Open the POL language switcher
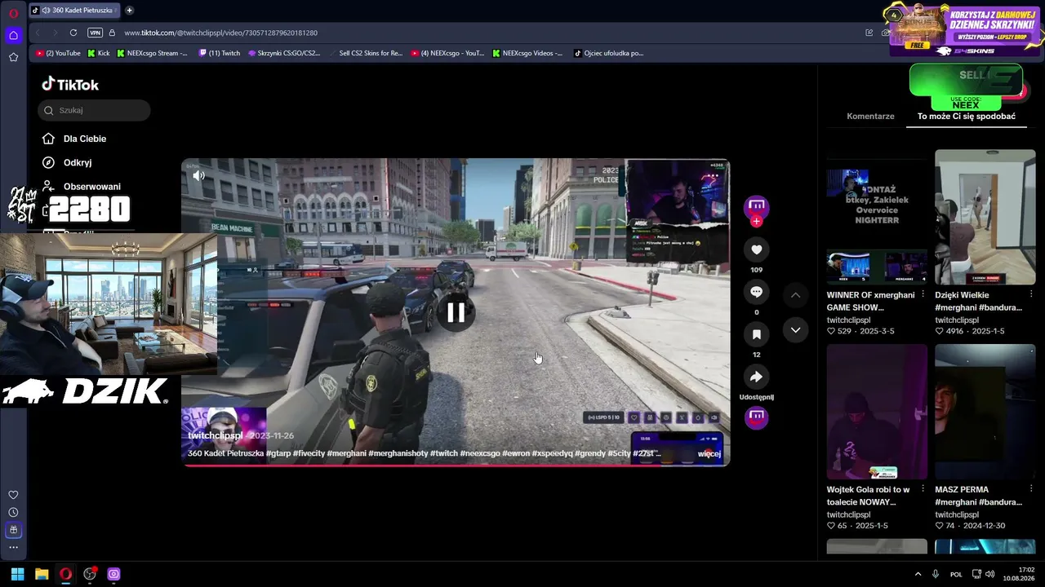Screen dimensions: 1045x587 point(956,574)
